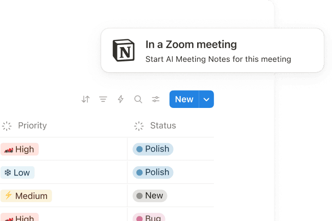Click the blue New button
332x221 pixels.
(x=184, y=99)
